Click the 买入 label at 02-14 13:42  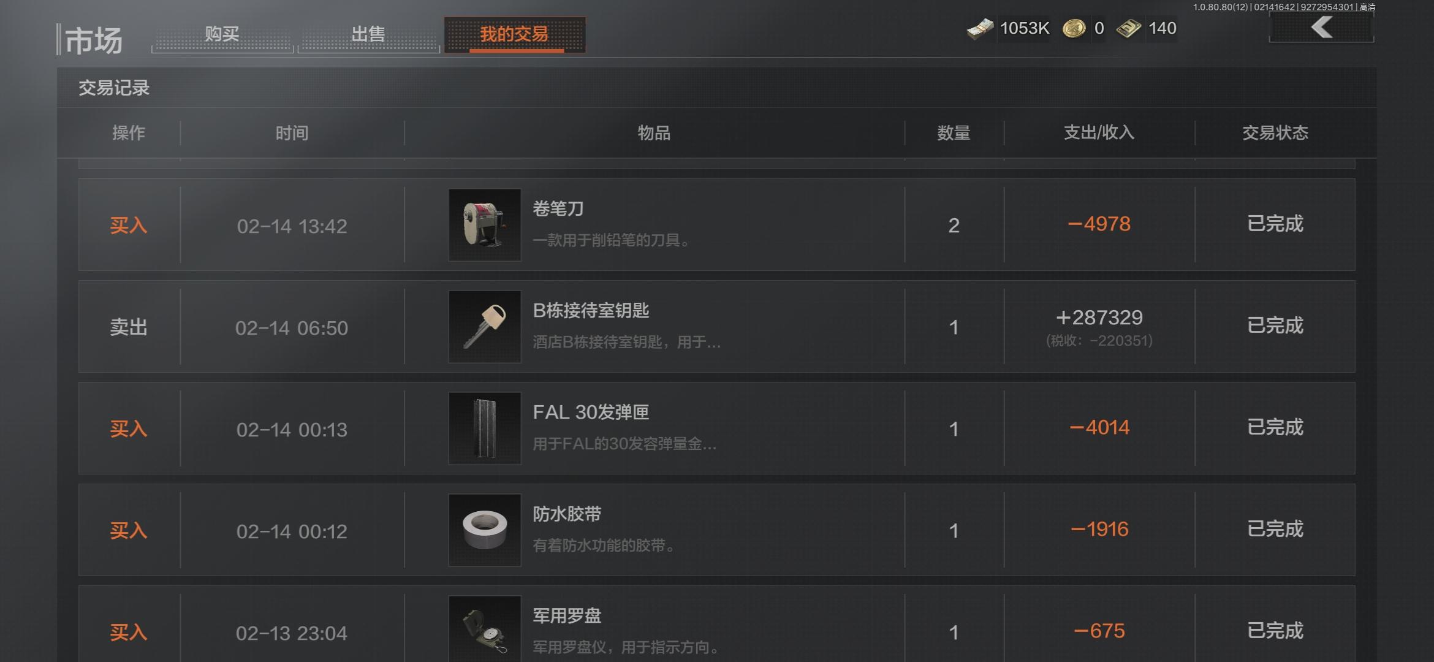(x=129, y=226)
